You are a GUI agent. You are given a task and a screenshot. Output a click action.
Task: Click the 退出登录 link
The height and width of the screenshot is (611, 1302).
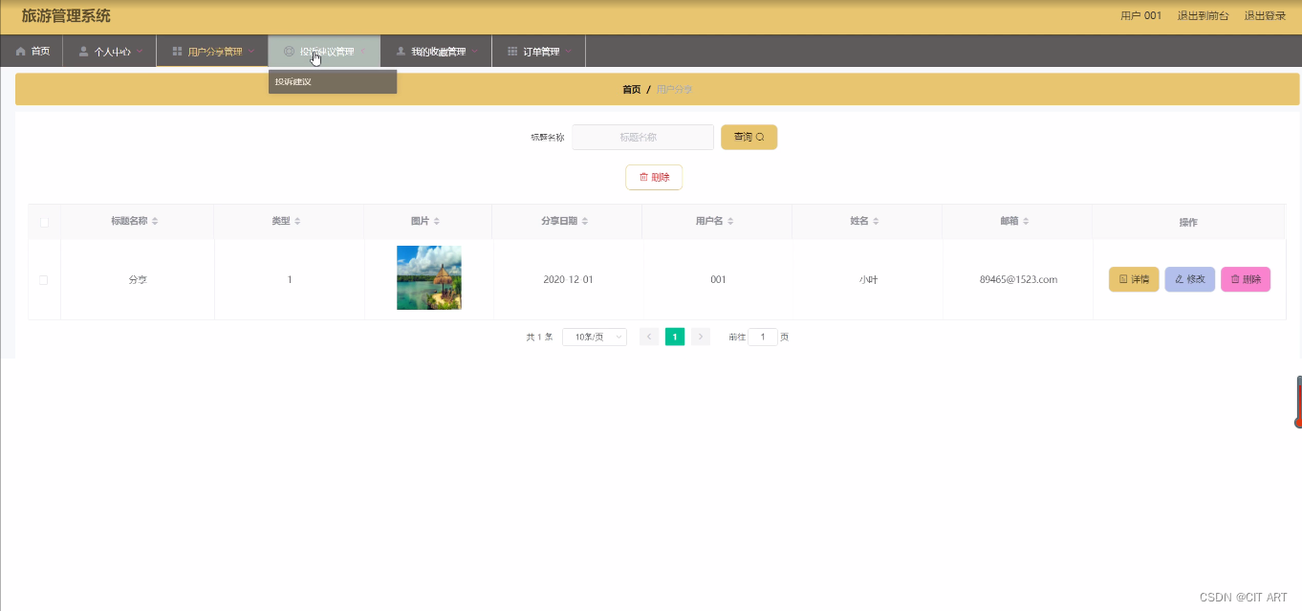point(1264,16)
